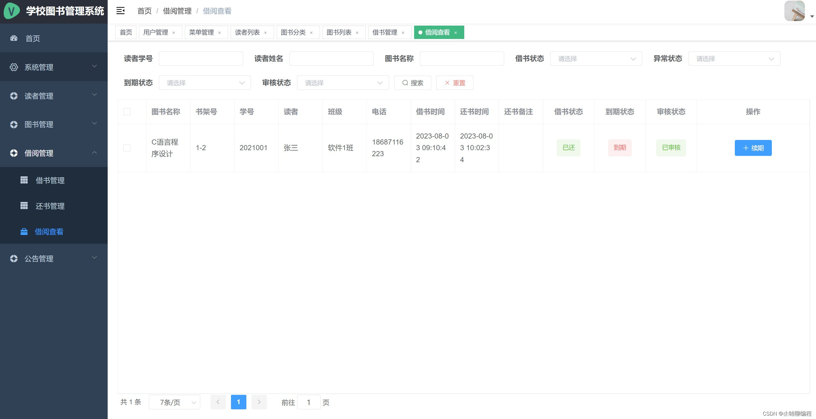This screenshot has width=816, height=419.
Task: Open the 还书管理 menu item
Action: tap(50, 206)
